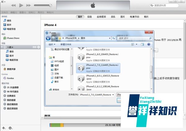Select the 音乐 library in dialog
This screenshot has height=131, width=186.
point(55,81)
